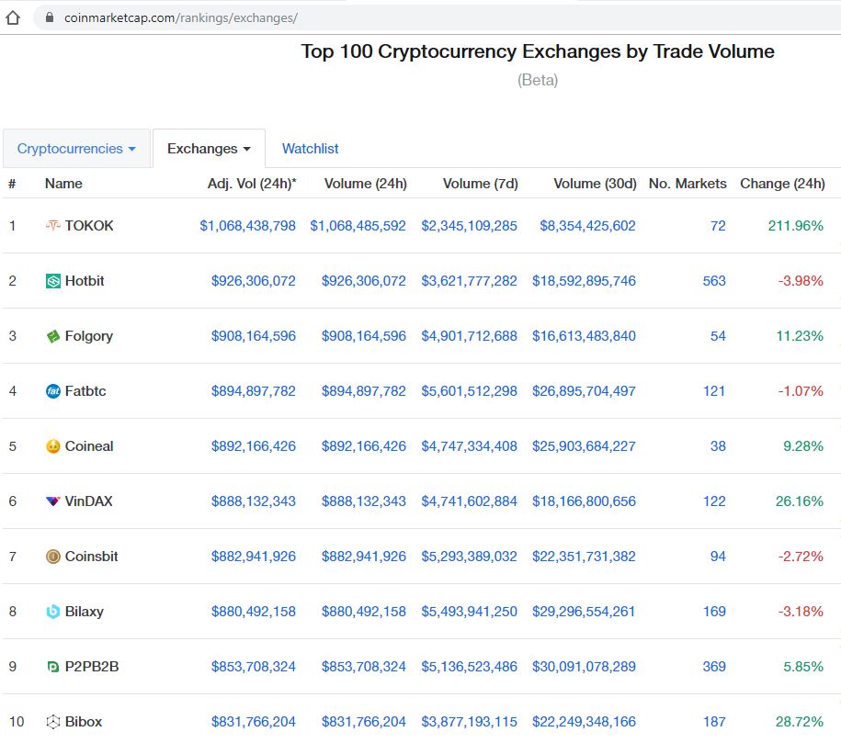
Task: Click Coineal 7d volume $4,747,334,408
Action: pyautogui.click(x=469, y=446)
